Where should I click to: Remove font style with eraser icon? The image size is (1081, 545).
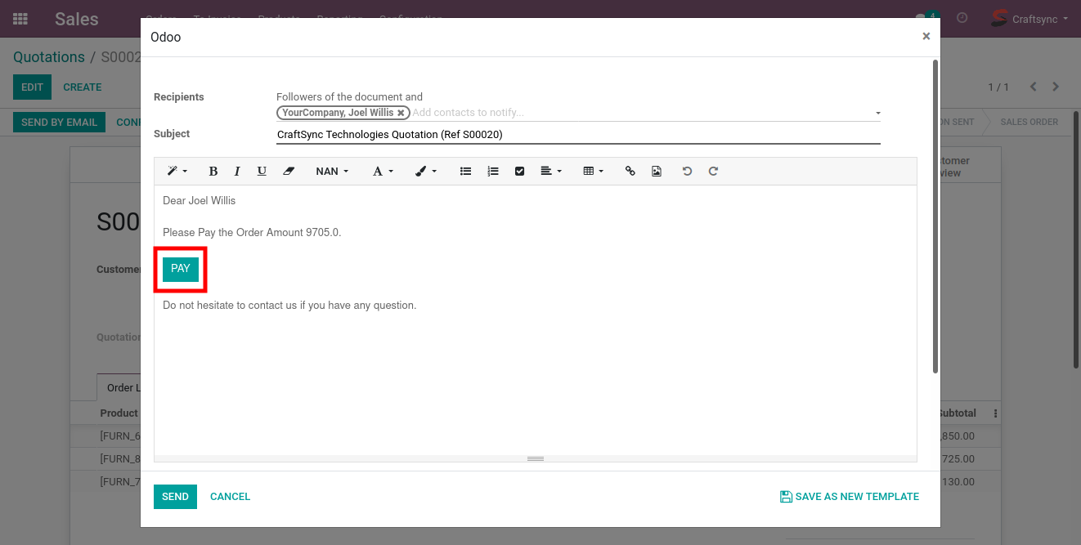click(288, 172)
